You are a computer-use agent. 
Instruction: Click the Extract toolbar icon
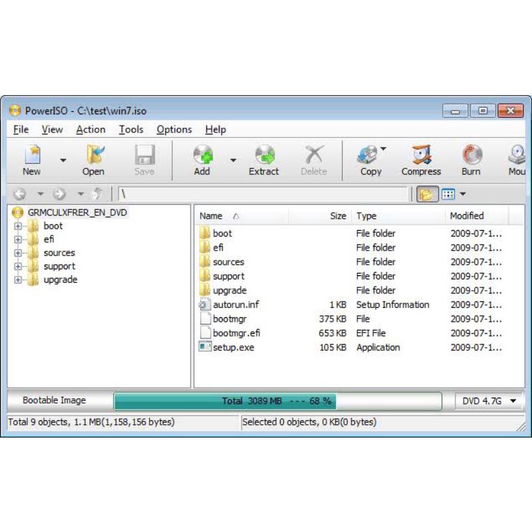(265, 155)
